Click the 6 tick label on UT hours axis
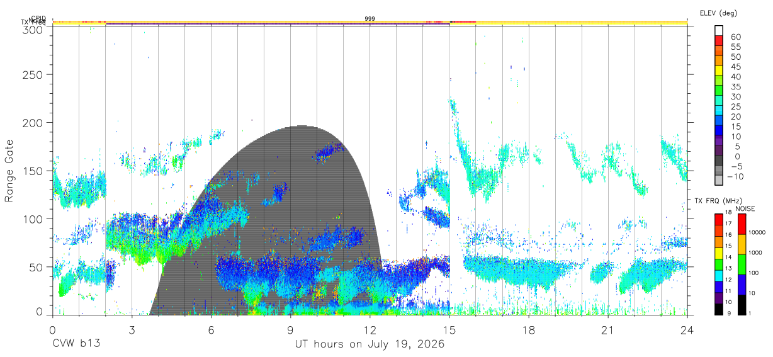Screen dimensions: 773x357 211,330
